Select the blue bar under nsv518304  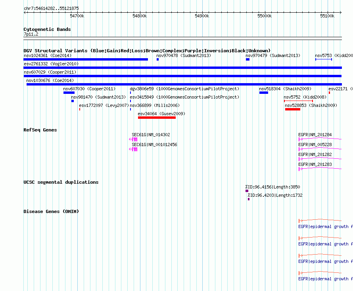[264, 93]
